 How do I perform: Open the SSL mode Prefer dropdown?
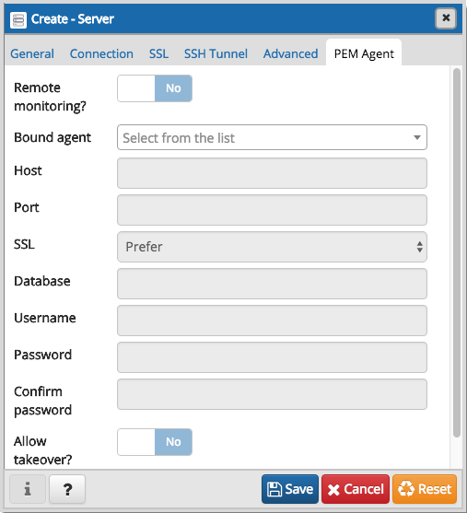pos(272,247)
